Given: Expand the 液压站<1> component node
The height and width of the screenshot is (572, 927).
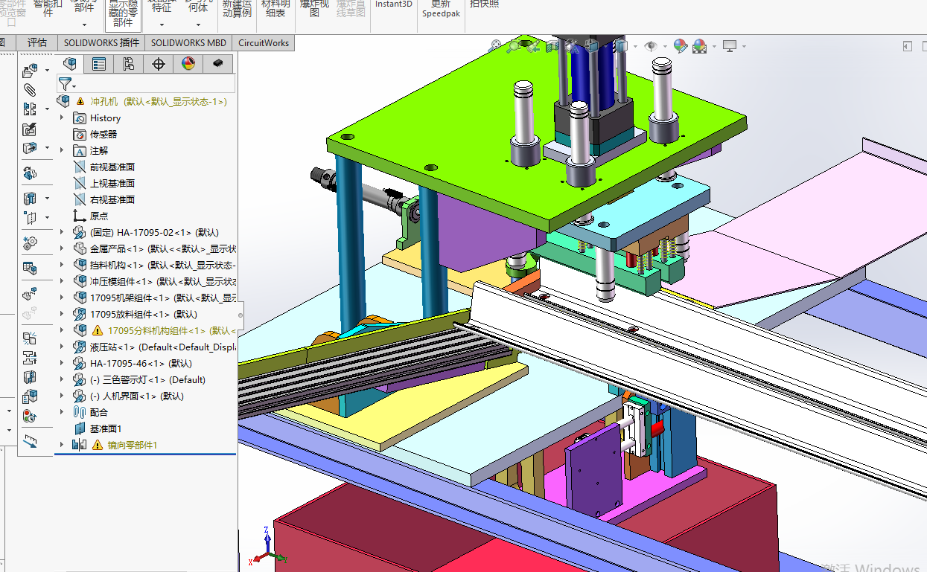Looking at the screenshot, I should click(x=62, y=347).
